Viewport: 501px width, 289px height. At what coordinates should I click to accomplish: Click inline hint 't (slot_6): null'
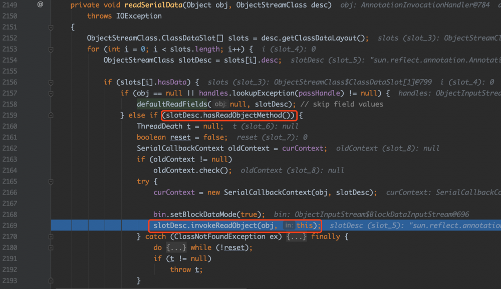266,126
